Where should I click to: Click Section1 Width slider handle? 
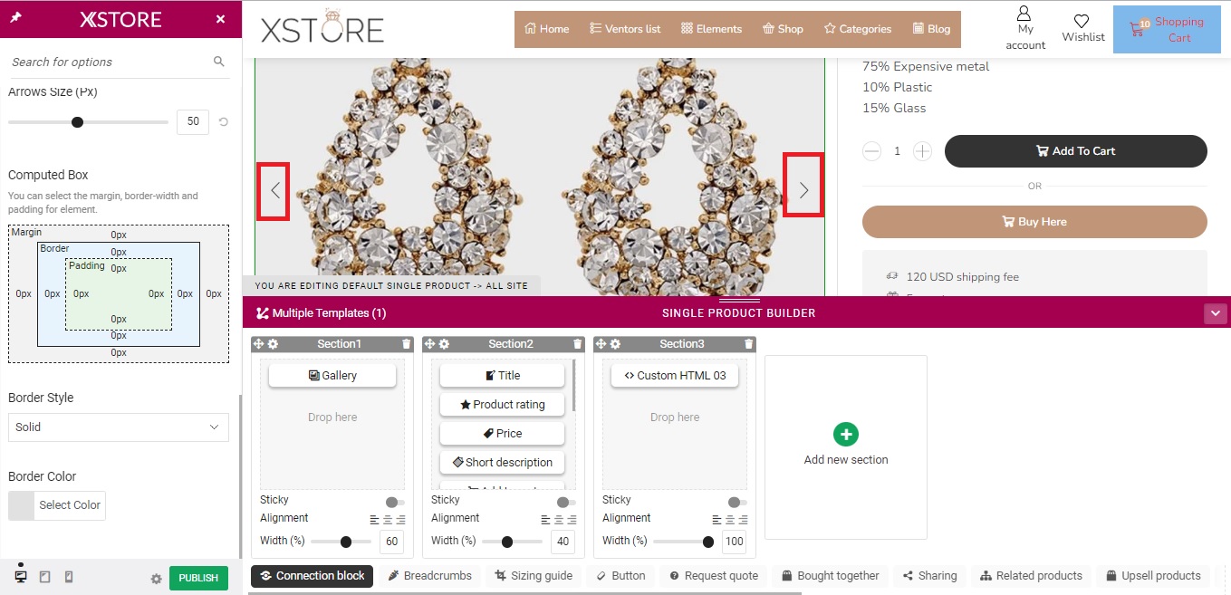coord(346,542)
